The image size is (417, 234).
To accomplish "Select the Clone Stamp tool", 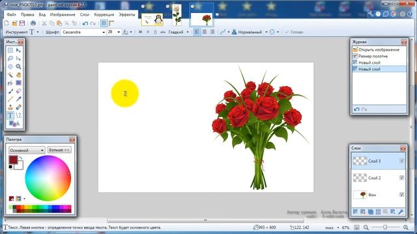I will click(10, 107).
